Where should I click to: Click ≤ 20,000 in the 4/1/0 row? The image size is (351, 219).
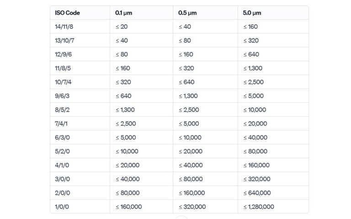(x=128, y=165)
